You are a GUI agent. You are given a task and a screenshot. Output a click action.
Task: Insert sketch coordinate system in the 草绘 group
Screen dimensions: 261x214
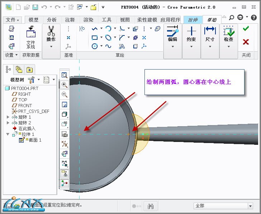[144, 46]
